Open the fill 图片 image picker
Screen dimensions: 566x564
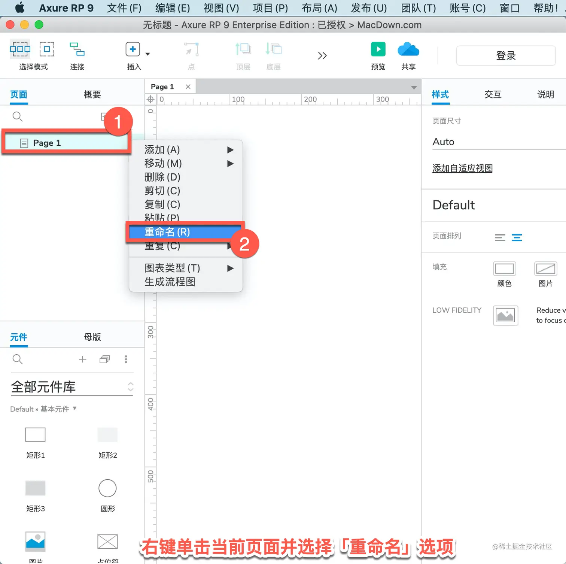tap(545, 268)
